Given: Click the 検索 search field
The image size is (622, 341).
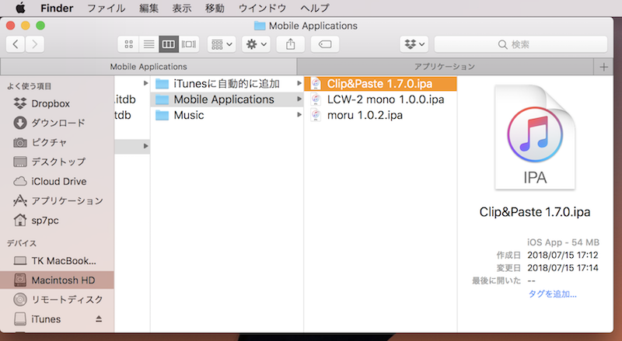Looking at the screenshot, I should [x=519, y=44].
